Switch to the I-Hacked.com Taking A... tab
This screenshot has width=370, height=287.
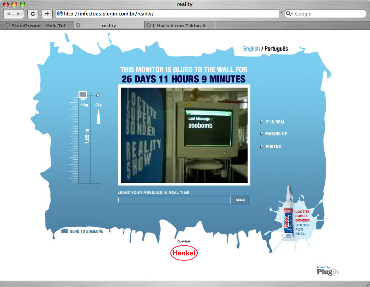click(179, 25)
